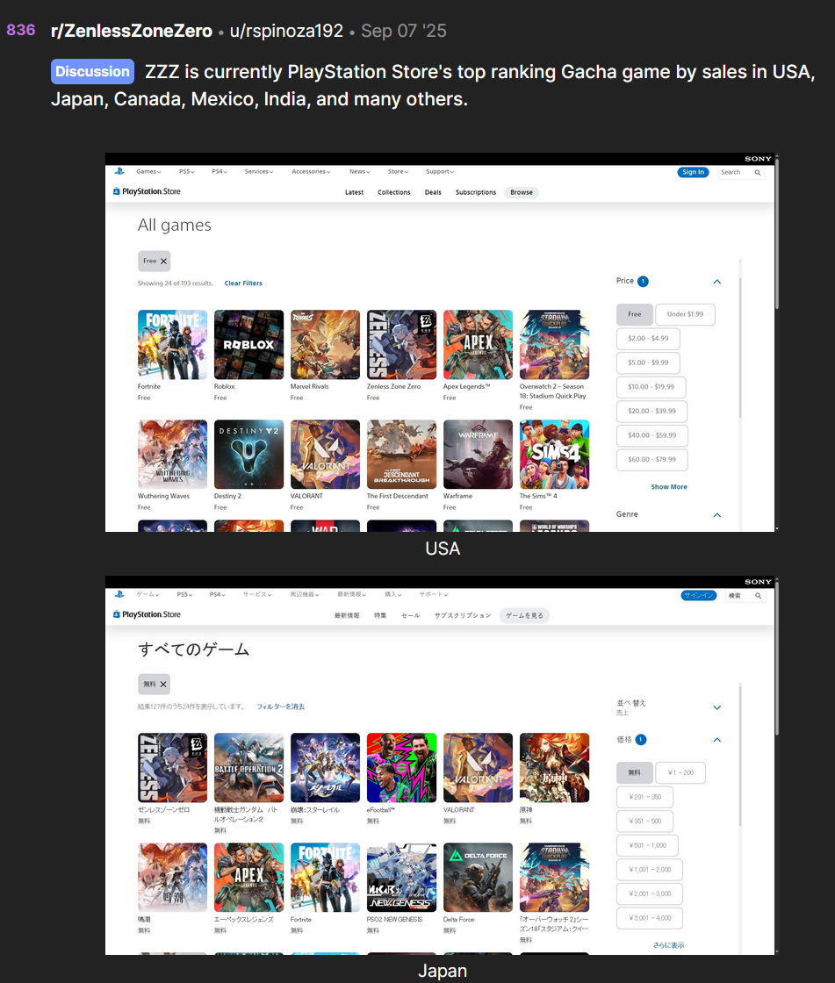Open eFootball thumbnail
Screen dimensions: 835x983
tap(401, 767)
